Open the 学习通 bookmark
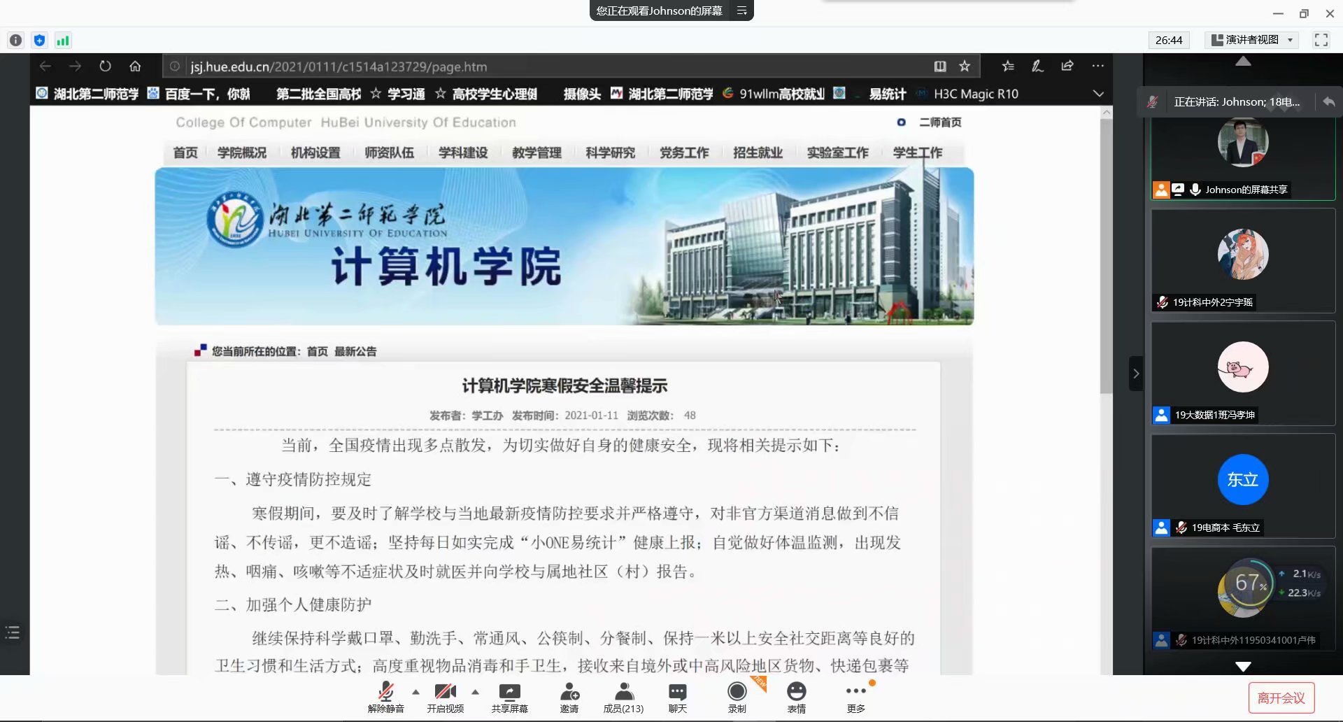Image resolution: width=1343 pixels, height=722 pixels. (x=398, y=94)
